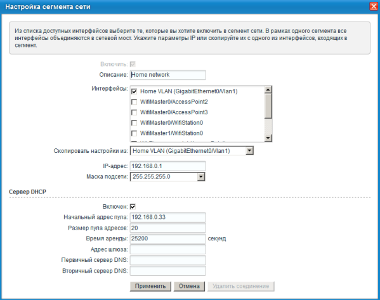Click the interface list scroll-up arrow

click(x=268, y=90)
